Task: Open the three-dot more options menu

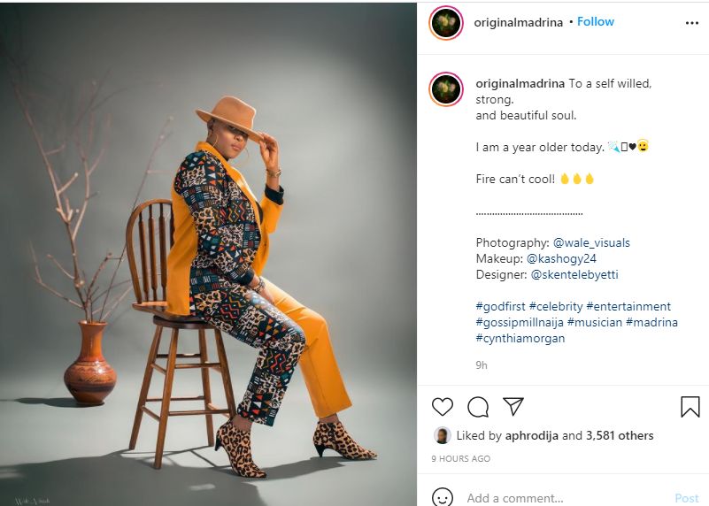Action: 692,23
